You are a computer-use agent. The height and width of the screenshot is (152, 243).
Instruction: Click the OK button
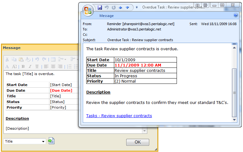tap(138, 142)
